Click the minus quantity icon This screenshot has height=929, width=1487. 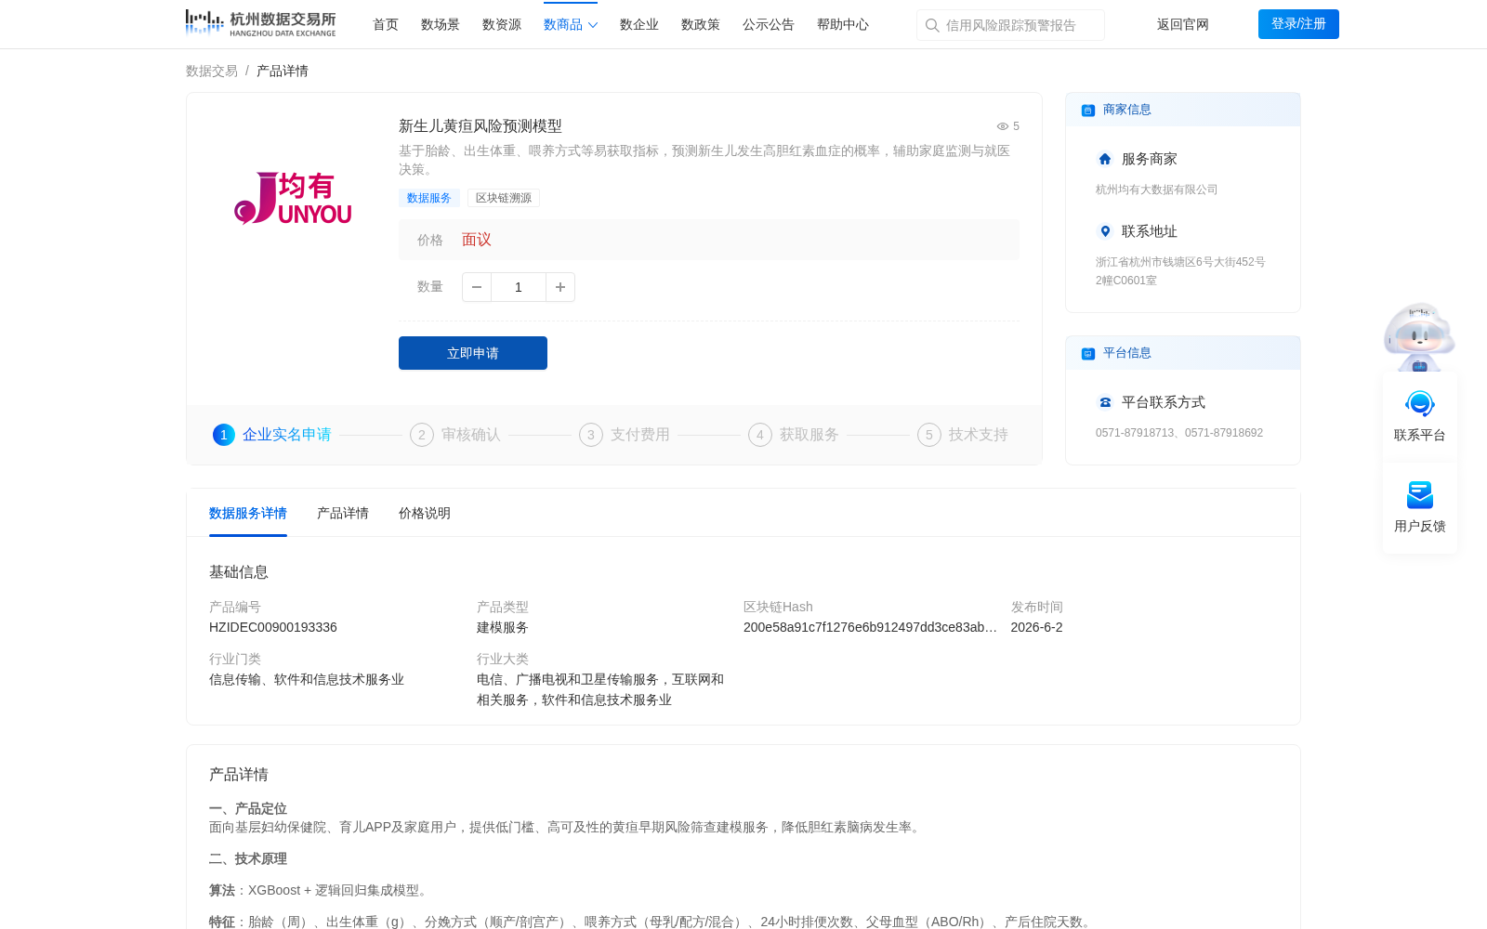(x=477, y=287)
